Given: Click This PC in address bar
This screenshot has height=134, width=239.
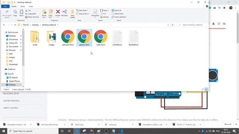Looking at the screenshot, I should click(x=26, y=25).
